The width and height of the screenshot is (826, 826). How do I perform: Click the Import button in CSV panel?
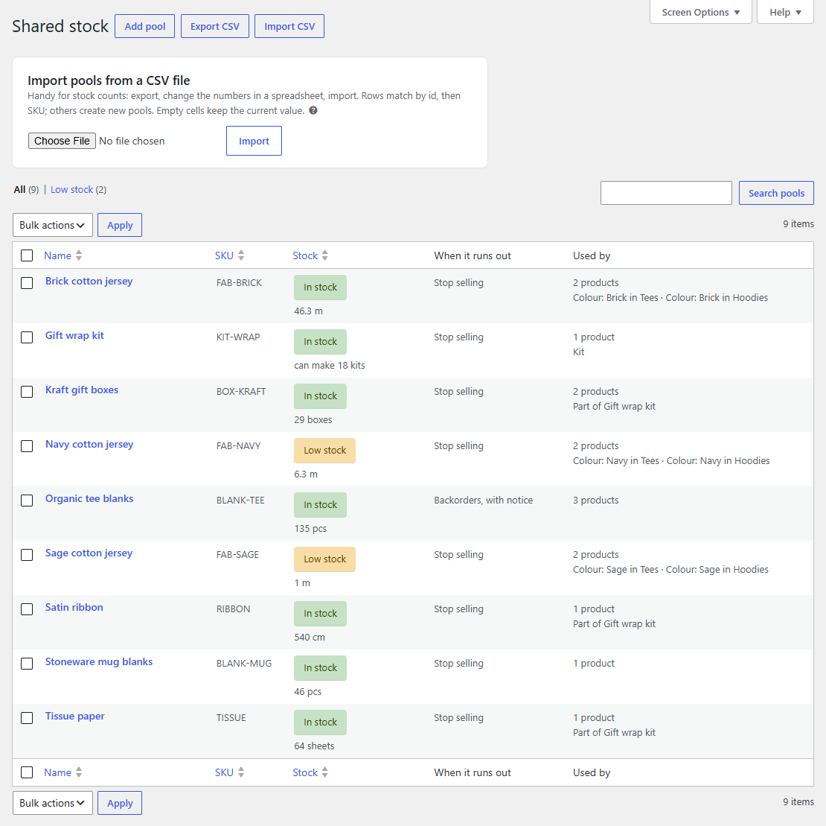[254, 141]
